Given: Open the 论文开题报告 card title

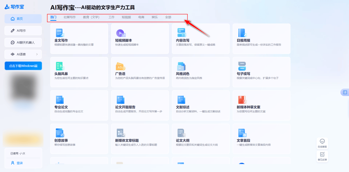Looking at the screenshot, I should click(125, 107).
